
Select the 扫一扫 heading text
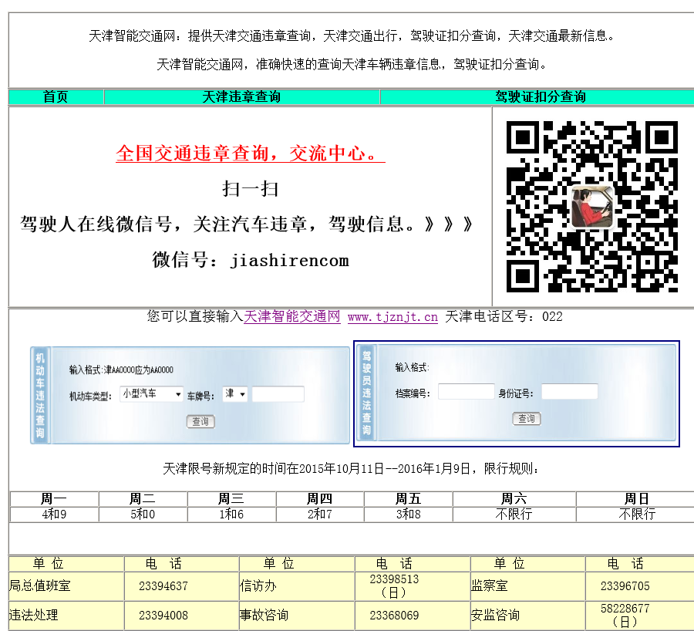tap(250, 189)
